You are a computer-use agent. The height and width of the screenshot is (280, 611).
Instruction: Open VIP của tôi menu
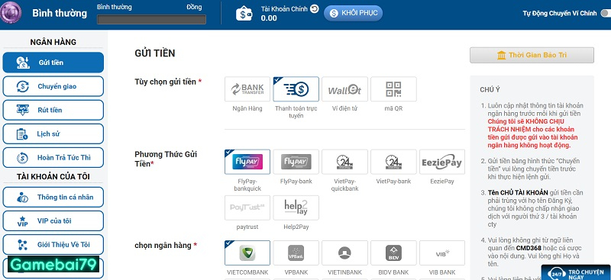(53, 220)
